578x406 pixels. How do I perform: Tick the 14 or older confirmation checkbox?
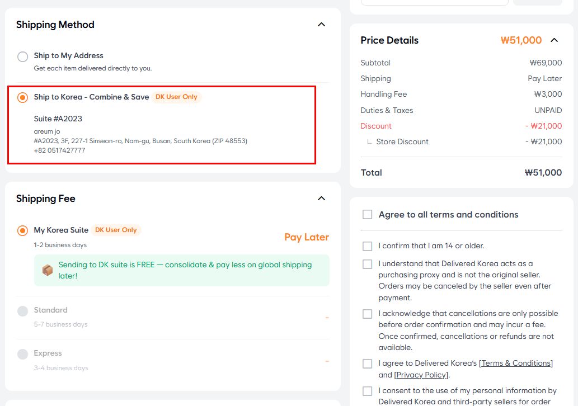click(x=367, y=246)
